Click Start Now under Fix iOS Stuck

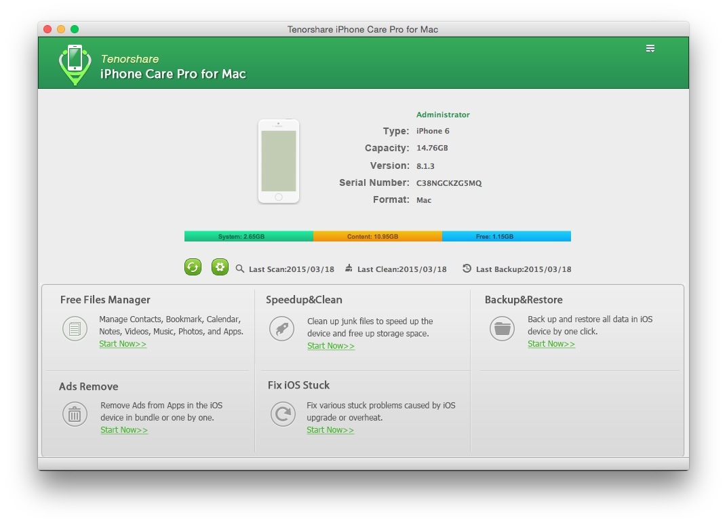[x=330, y=430]
